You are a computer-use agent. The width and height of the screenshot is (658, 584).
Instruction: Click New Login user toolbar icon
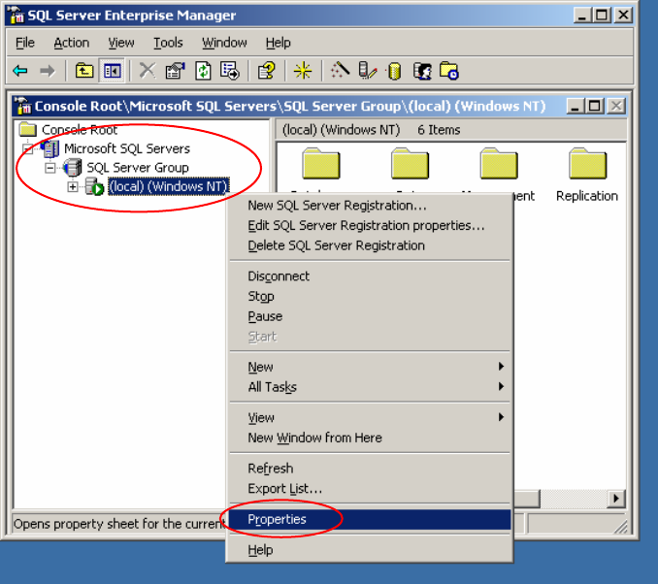(422, 71)
